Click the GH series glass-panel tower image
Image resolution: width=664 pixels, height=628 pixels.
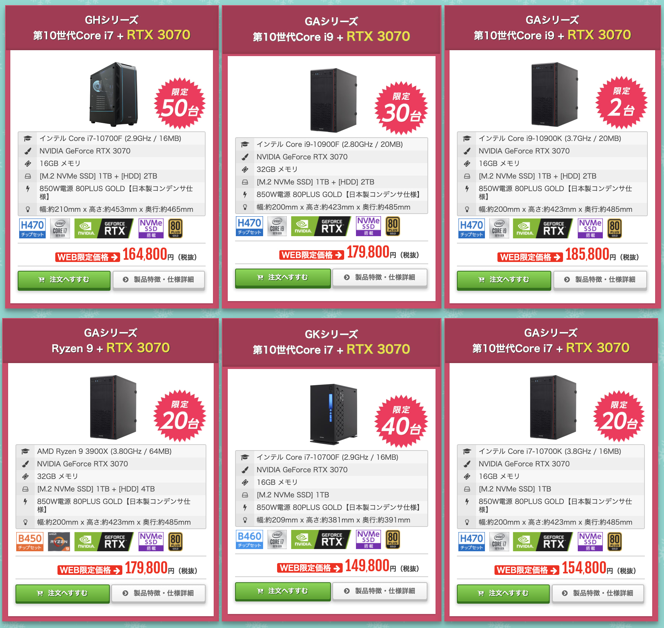coord(113,94)
